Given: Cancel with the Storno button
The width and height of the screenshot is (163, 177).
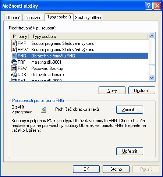Looking at the screenshot, I should [x=116, y=169].
